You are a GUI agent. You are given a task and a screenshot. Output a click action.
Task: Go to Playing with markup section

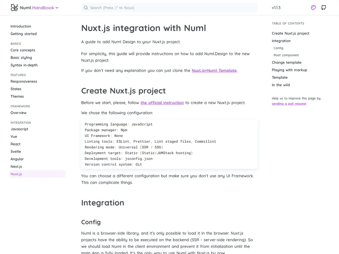coord(289,70)
